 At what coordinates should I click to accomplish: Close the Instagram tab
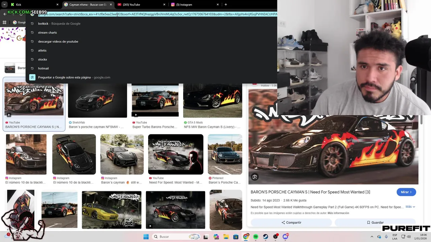tap(218, 5)
